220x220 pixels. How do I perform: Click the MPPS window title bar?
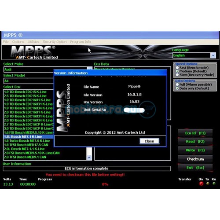110,35
